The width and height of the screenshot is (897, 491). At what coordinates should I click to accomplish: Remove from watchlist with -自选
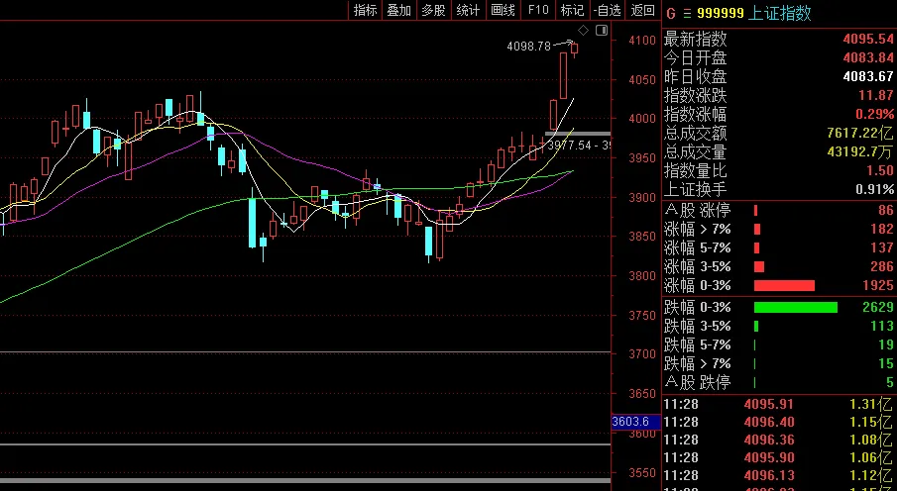click(x=607, y=10)
